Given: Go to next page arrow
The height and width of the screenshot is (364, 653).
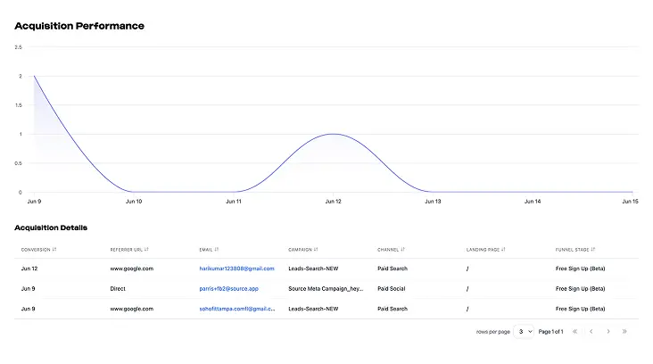Looking at the screenshot, I should (x=608, y=332).
